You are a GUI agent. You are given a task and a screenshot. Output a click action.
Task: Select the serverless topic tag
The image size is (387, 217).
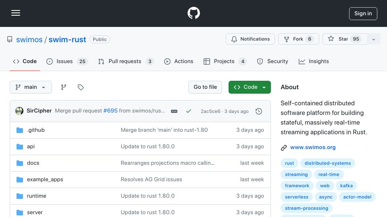coord(296,197)
